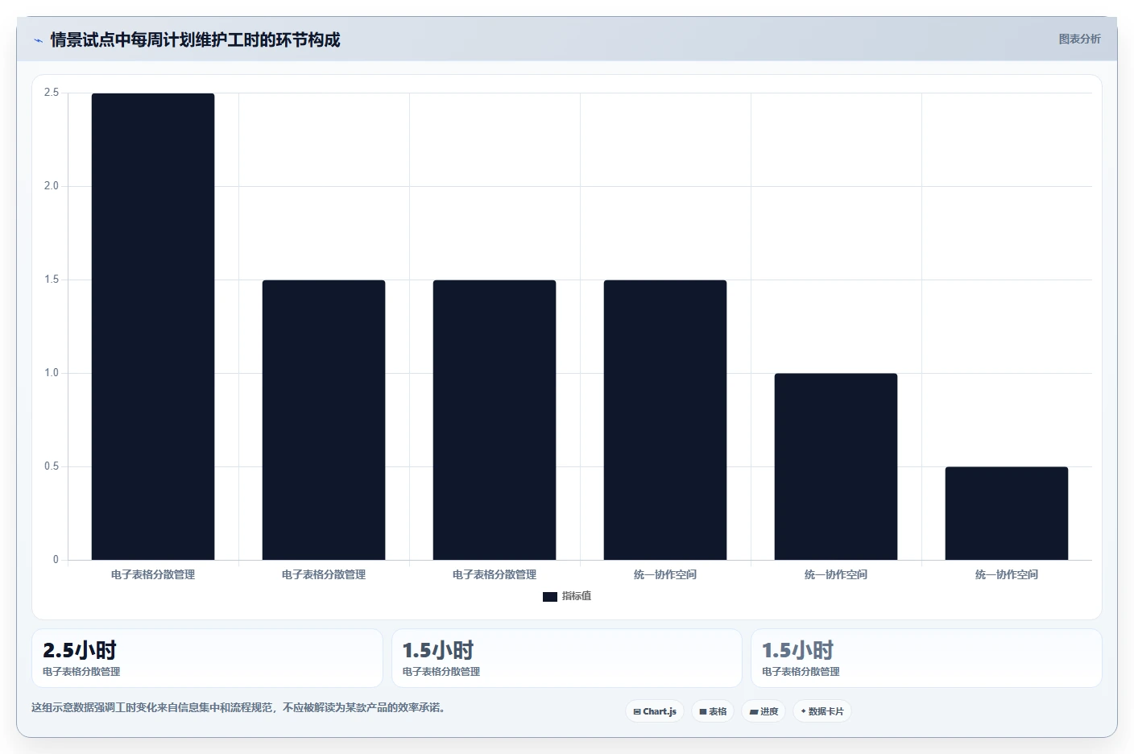This screenshot has height=754, width=1134.
Task: Click the footnote starting 这组示意数据强调工时变化
Action: [238, 707]
